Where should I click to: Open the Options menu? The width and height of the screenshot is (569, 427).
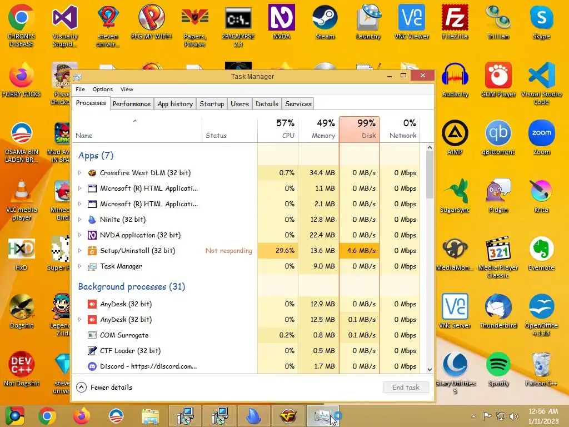point(103,90)
